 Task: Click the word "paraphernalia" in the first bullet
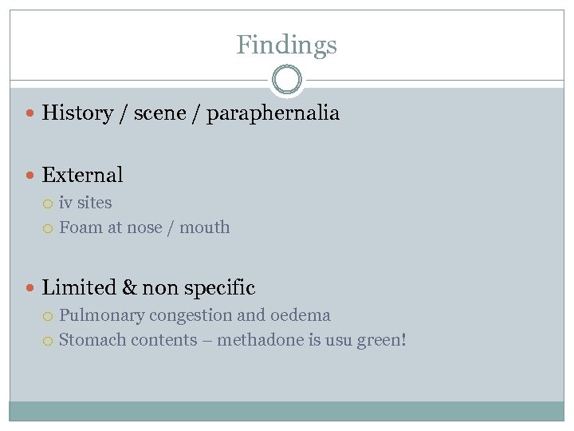click(x=273, y=113)
